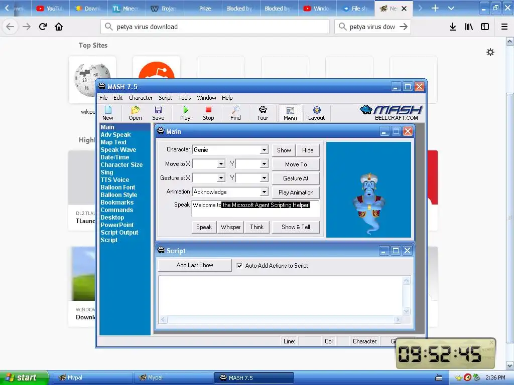Viewport: 514px width, 385px height.
Task: Select Balloon Style in the sidebar
Action: [x=118, y=195]
